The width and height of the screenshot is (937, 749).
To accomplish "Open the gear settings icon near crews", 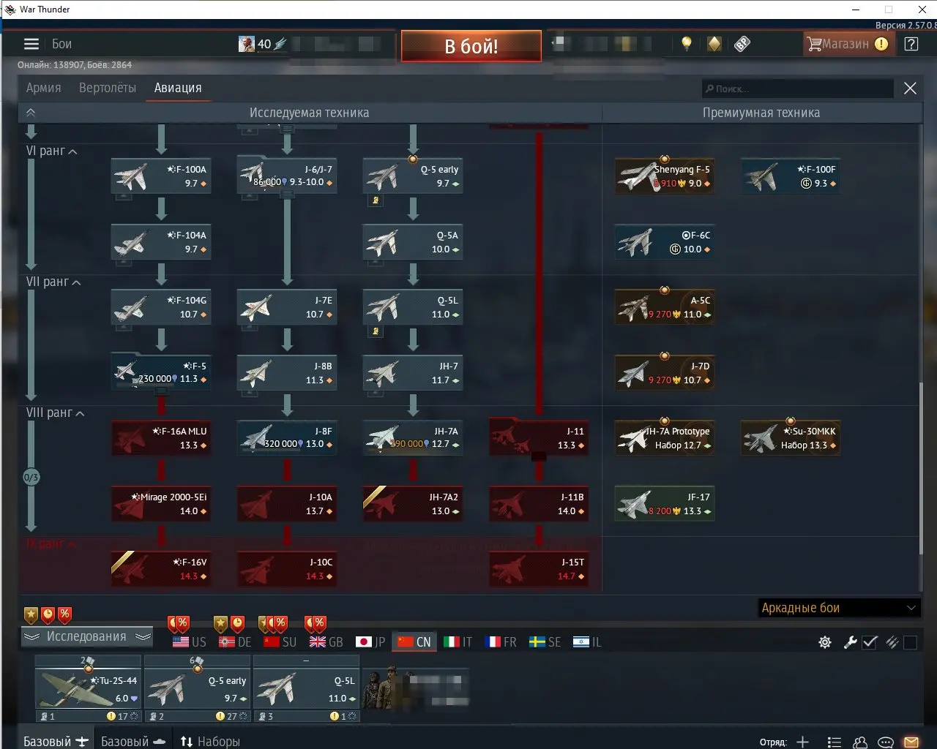I will click(825, 642).
